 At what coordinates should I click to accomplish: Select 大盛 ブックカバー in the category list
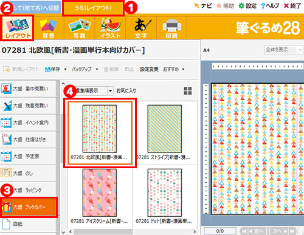[x=29, y=207]
